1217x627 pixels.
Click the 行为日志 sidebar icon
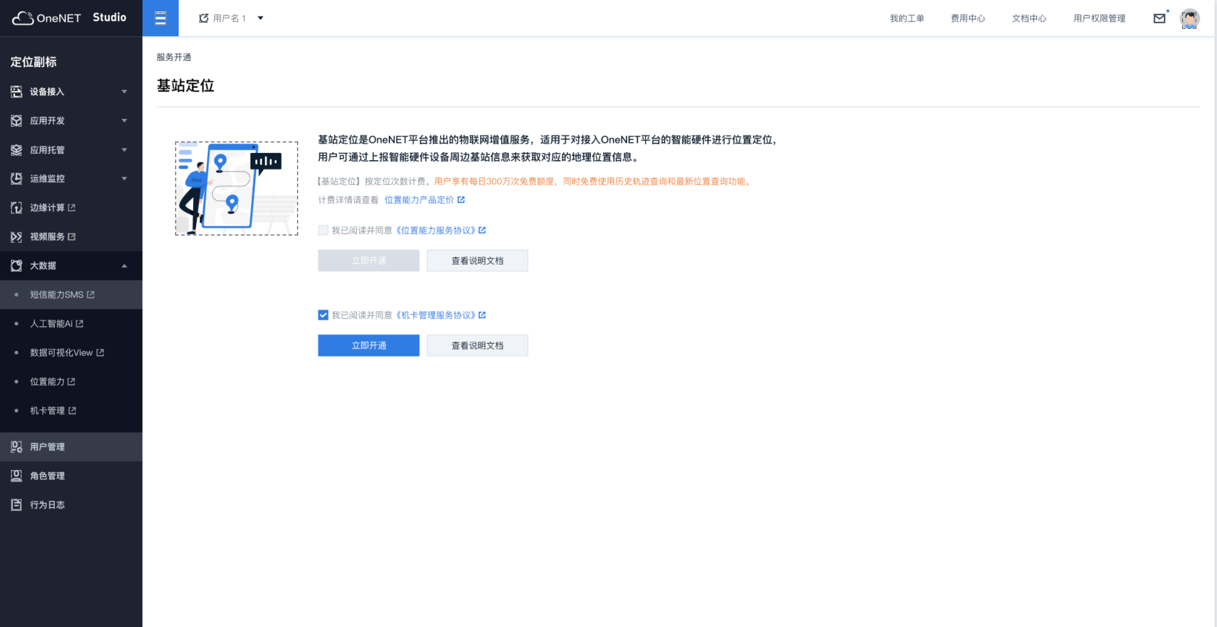[16, 505]
